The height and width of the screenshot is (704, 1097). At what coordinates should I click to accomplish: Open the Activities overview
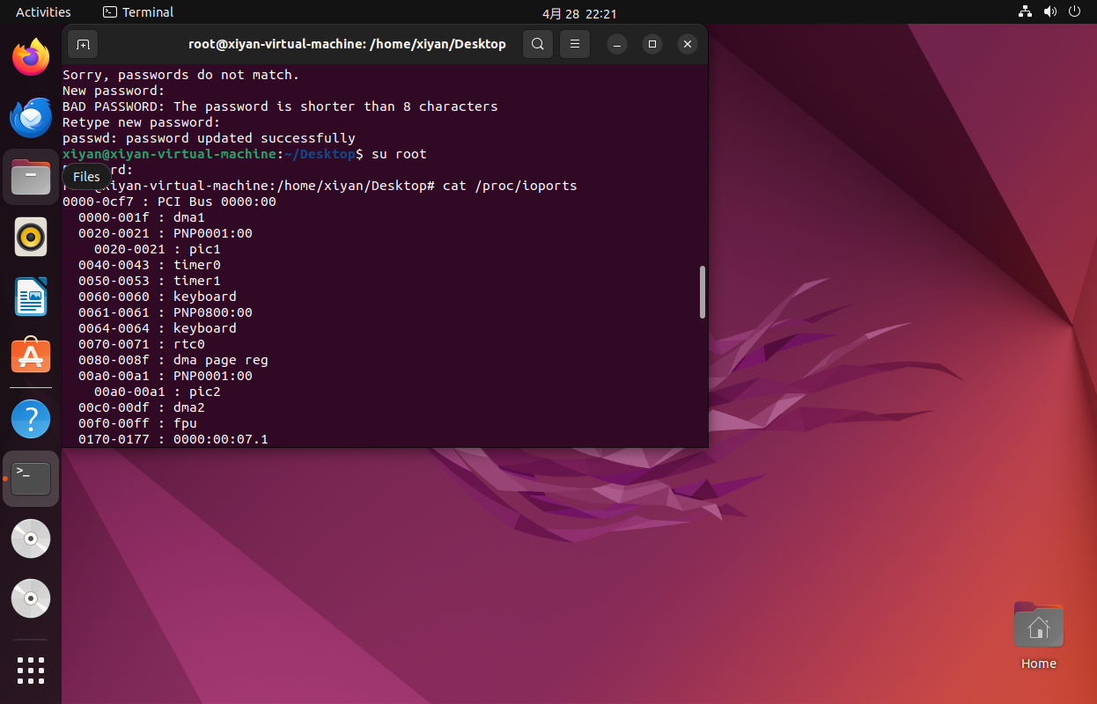click(43, 12)
